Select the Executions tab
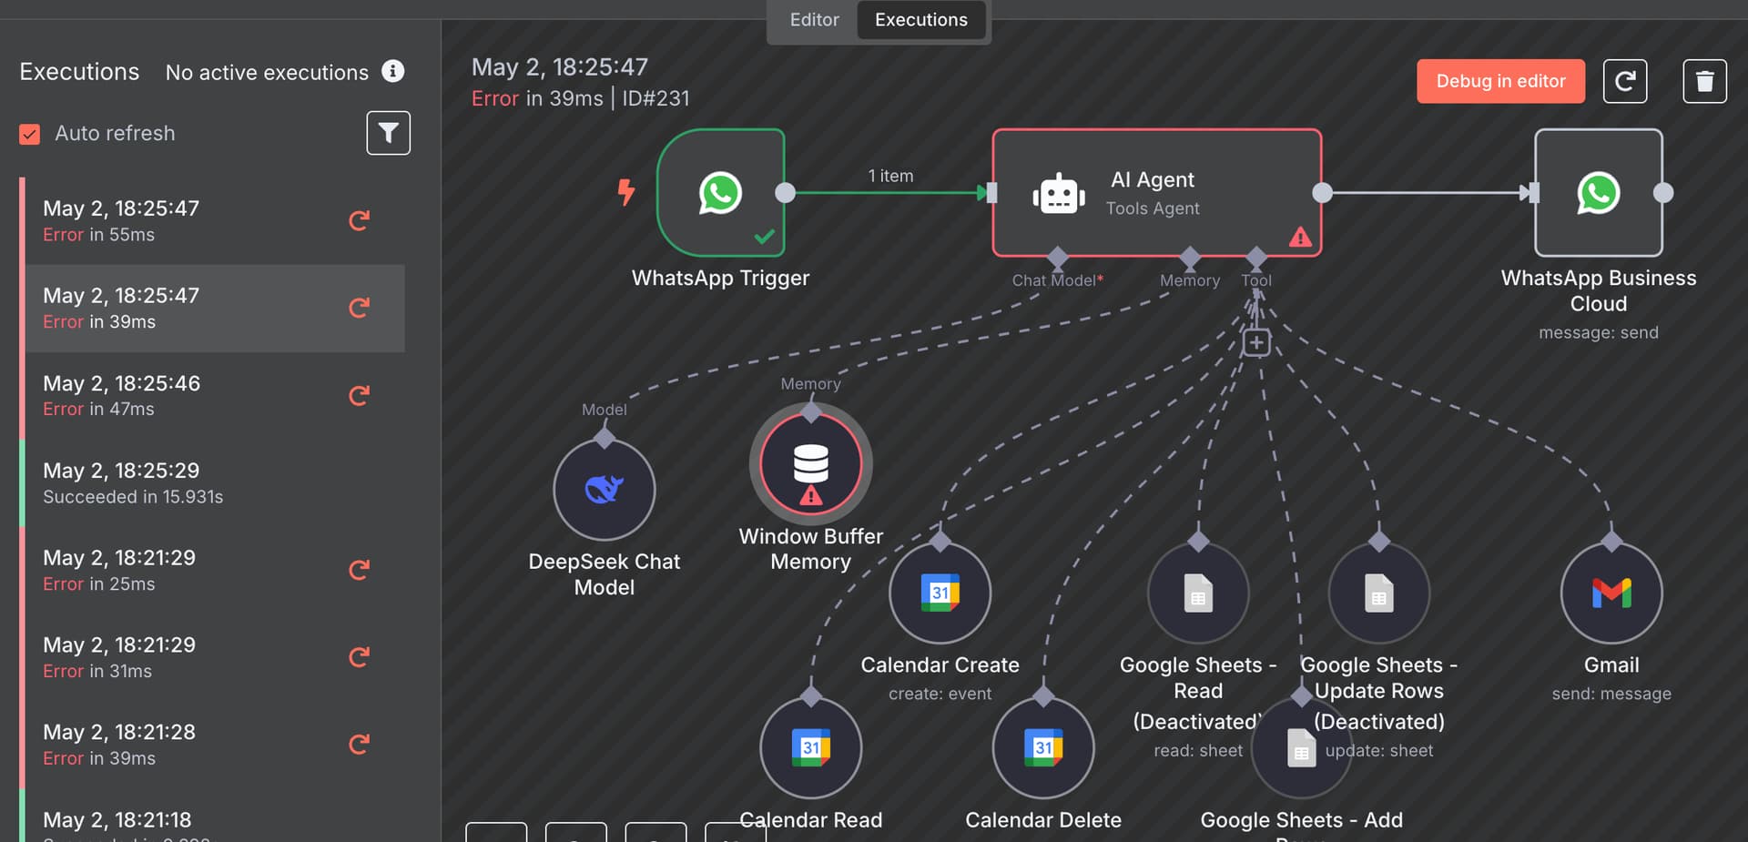Screen dimensions: 1748x842 tap(920, 20)
